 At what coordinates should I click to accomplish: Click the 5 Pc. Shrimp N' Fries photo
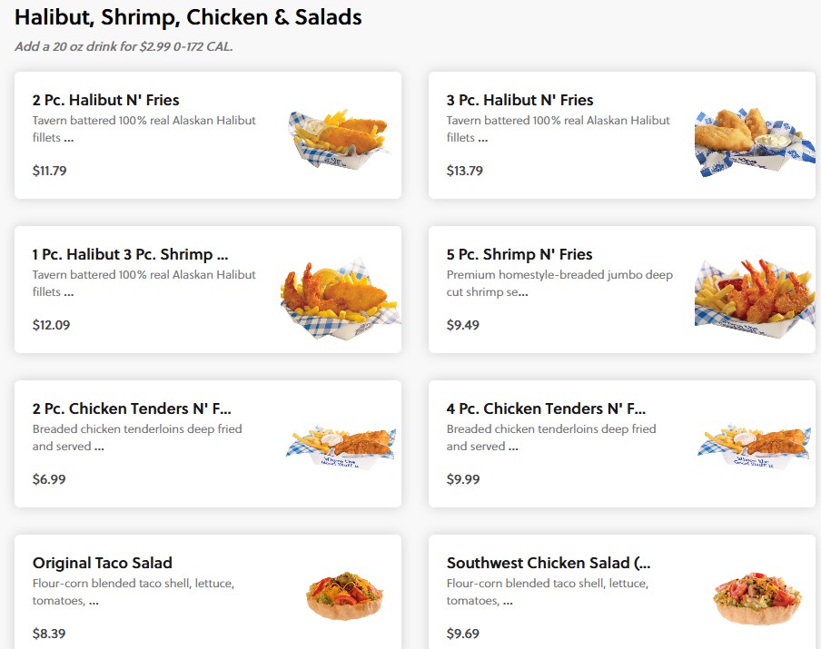coord(750,292)
